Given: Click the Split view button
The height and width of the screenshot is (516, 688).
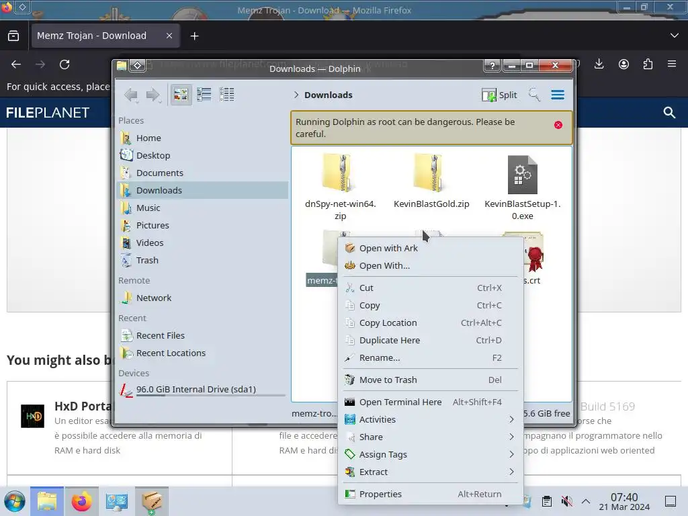Looking at the screenshot, I should (499, 95).
